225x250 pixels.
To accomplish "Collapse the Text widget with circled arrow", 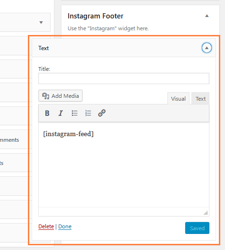I will [207, 48].
